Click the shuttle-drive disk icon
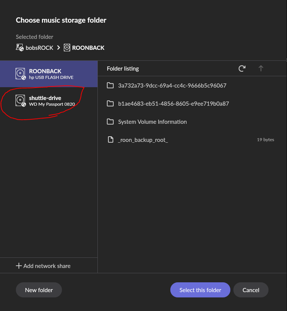This screenshot has width=287, height=311. point(21,100)
